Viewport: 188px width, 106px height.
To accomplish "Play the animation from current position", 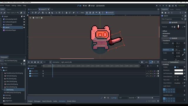I will click(41, 62).
